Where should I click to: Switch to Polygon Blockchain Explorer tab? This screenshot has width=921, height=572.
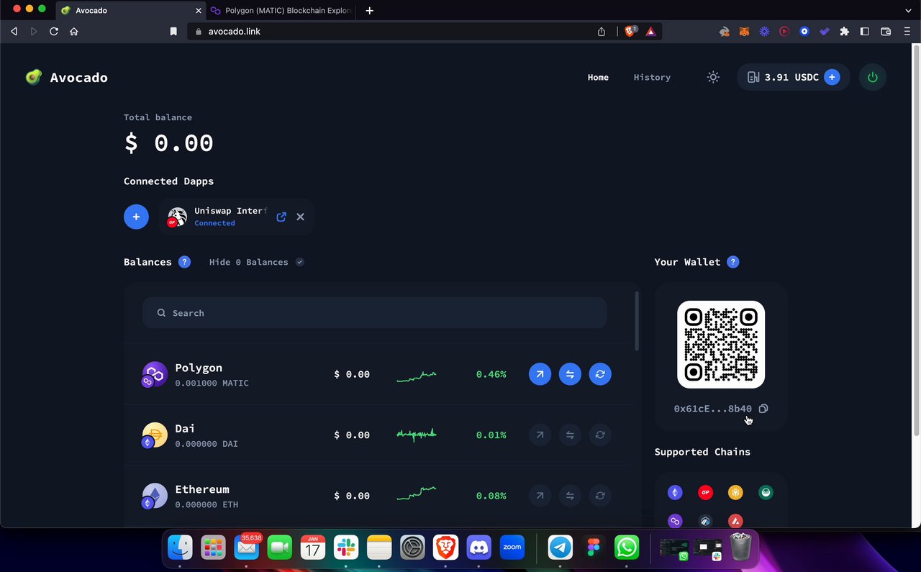pos(282,11)
